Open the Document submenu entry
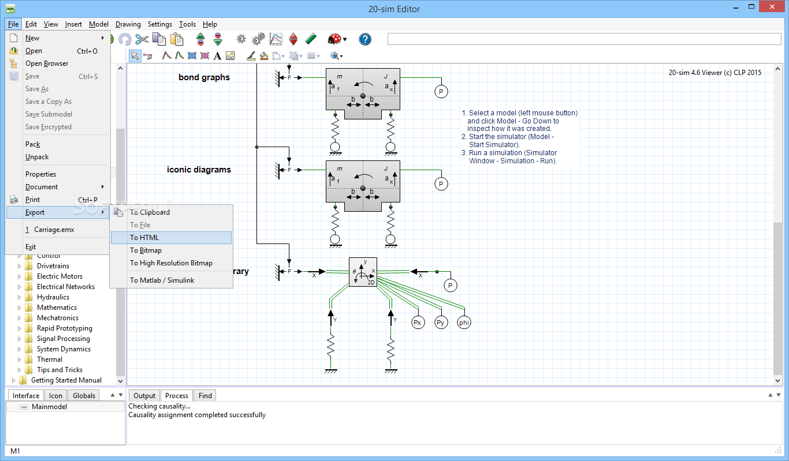This screenshot has height=461, width=789. pos(58,187)
